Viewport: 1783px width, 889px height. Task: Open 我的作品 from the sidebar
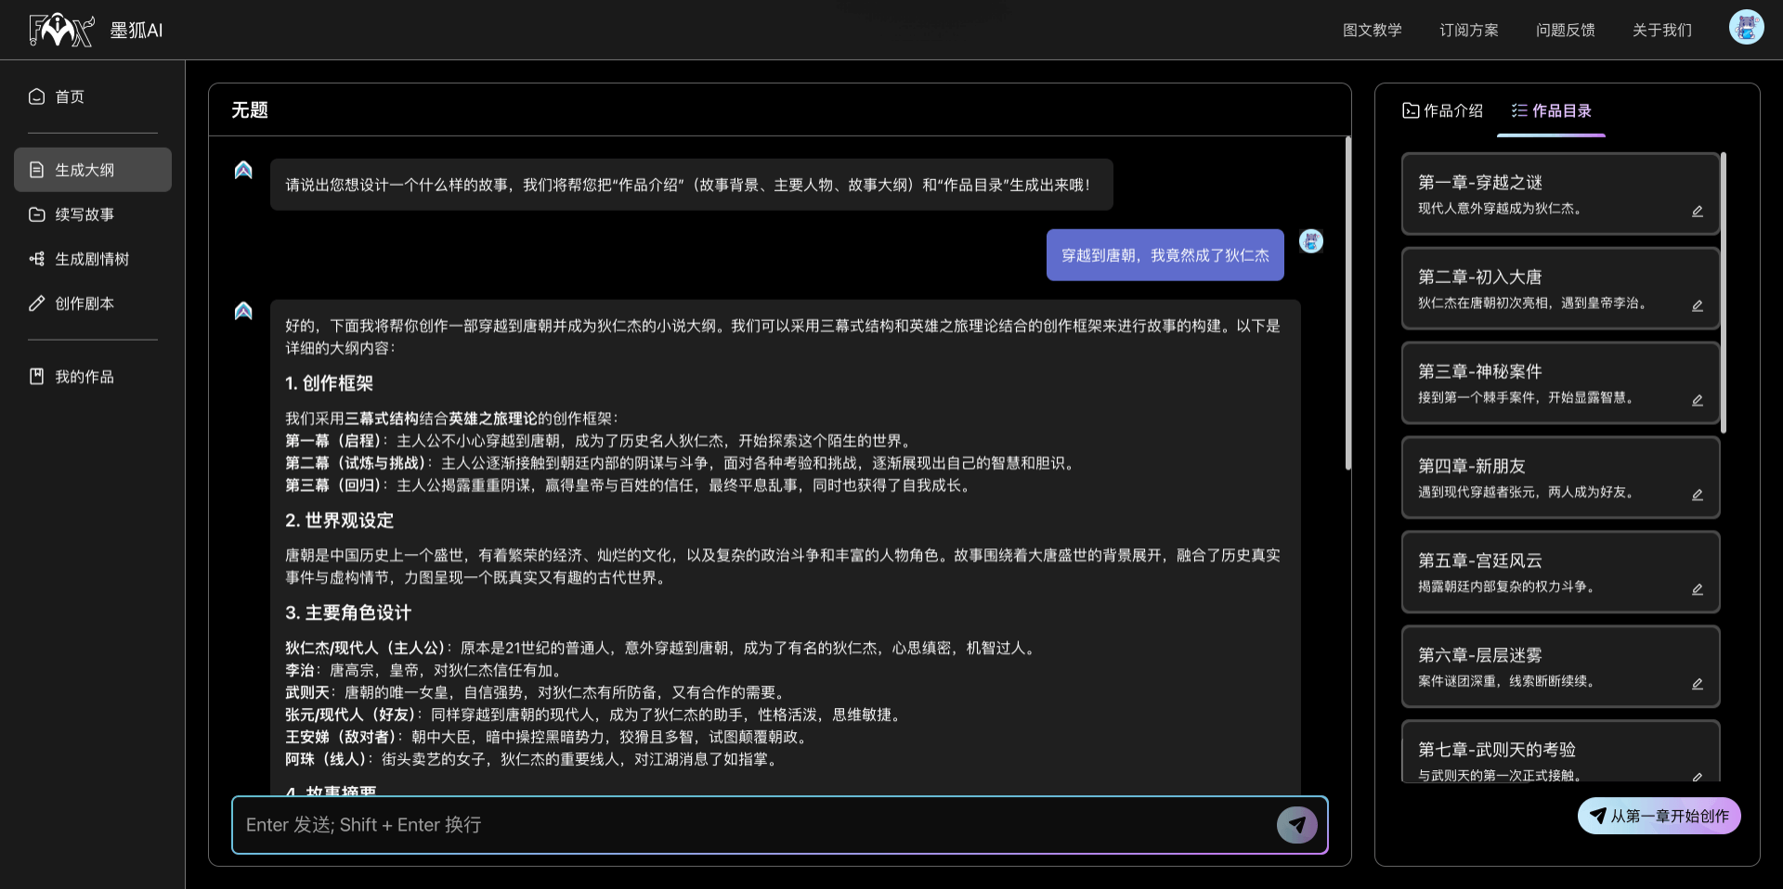[x=84, y=377]
